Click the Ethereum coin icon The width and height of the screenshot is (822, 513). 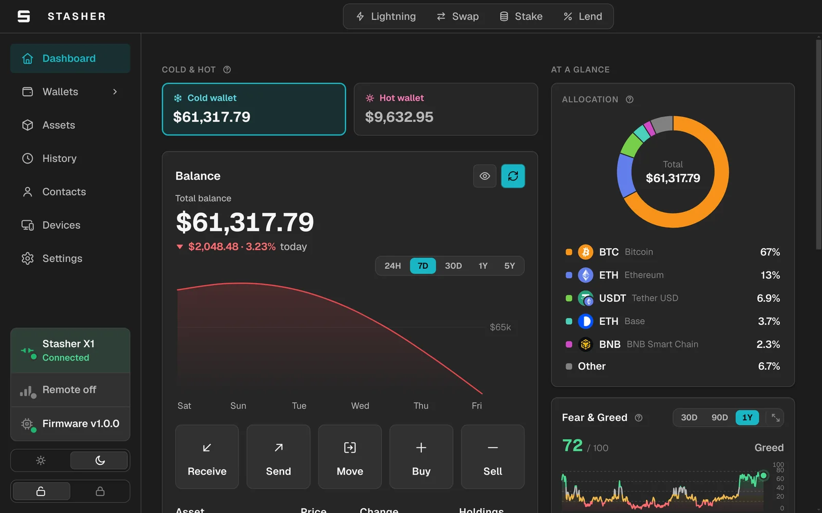click(586, 275)
